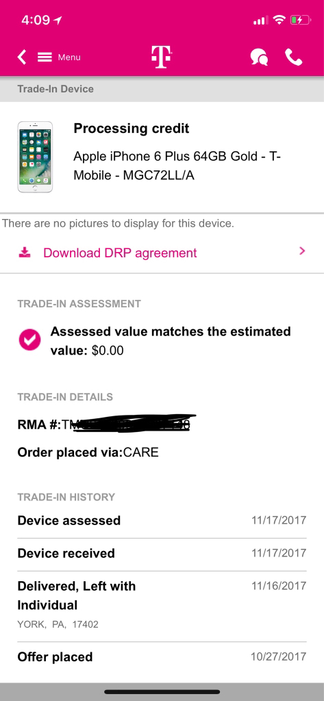Tap the battery status icon

pos(300,20)
